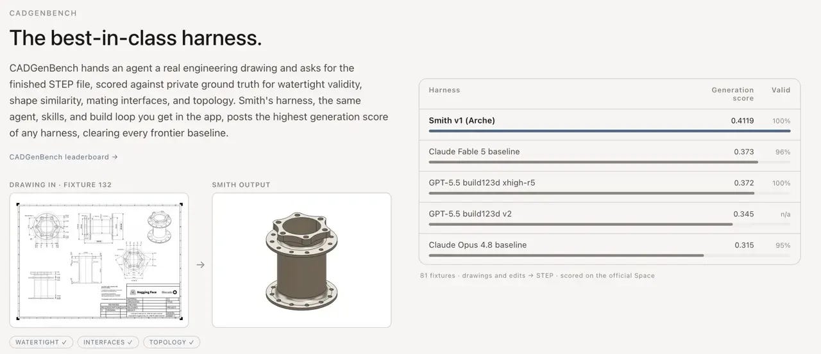Sort by the Harness column header

(444, 90)
